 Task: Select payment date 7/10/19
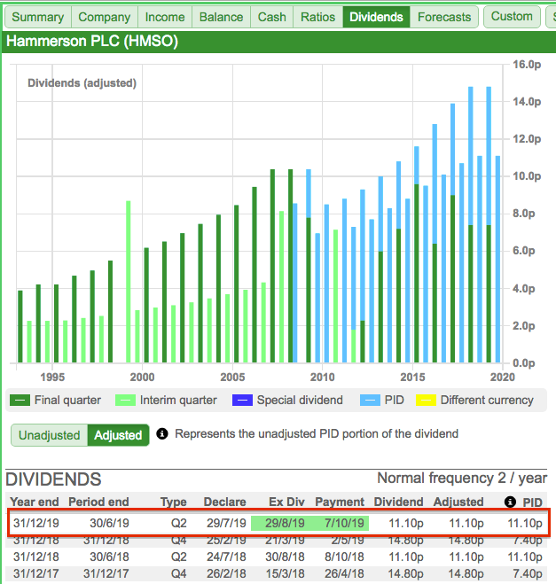pos(344,523)
